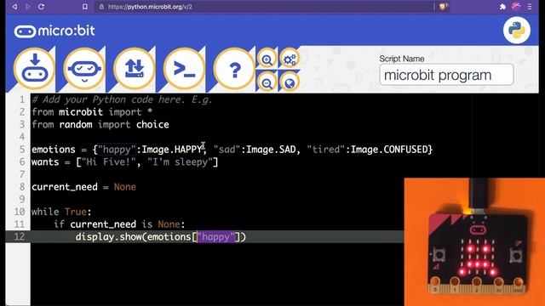The width and height of the screenshot is (545, 306).
Task: Click the Load/Save arrows icon
Action: tap(135, 69)
